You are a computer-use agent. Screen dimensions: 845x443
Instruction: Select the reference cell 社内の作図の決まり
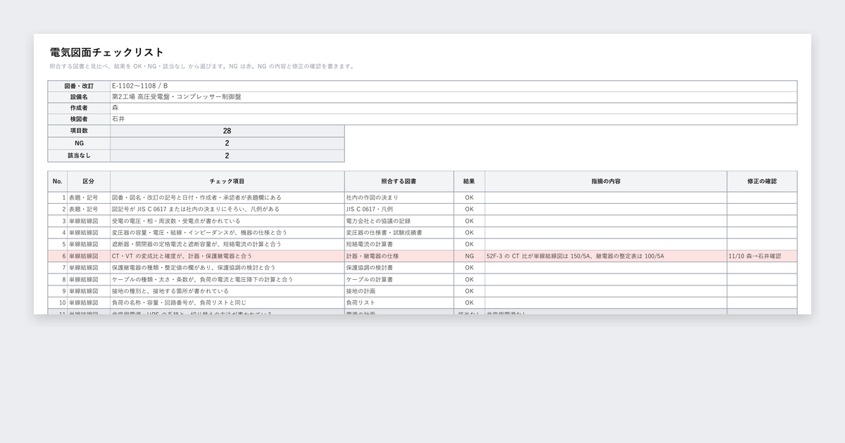click(x=399, y=198)
